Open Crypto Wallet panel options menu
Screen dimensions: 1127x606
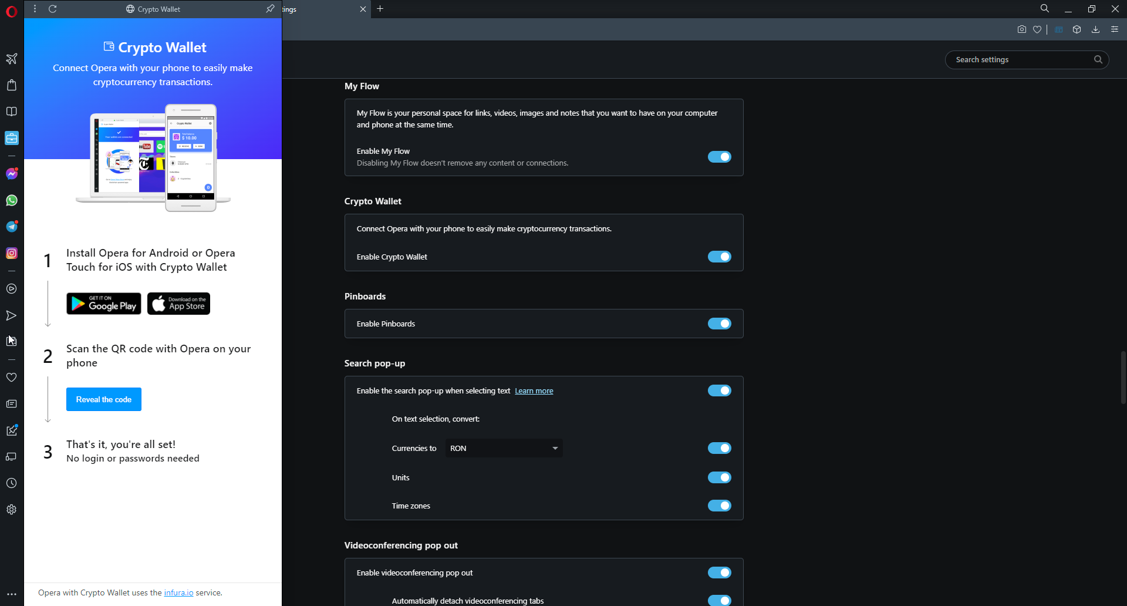pyautogui.click(x=35, y=9)
